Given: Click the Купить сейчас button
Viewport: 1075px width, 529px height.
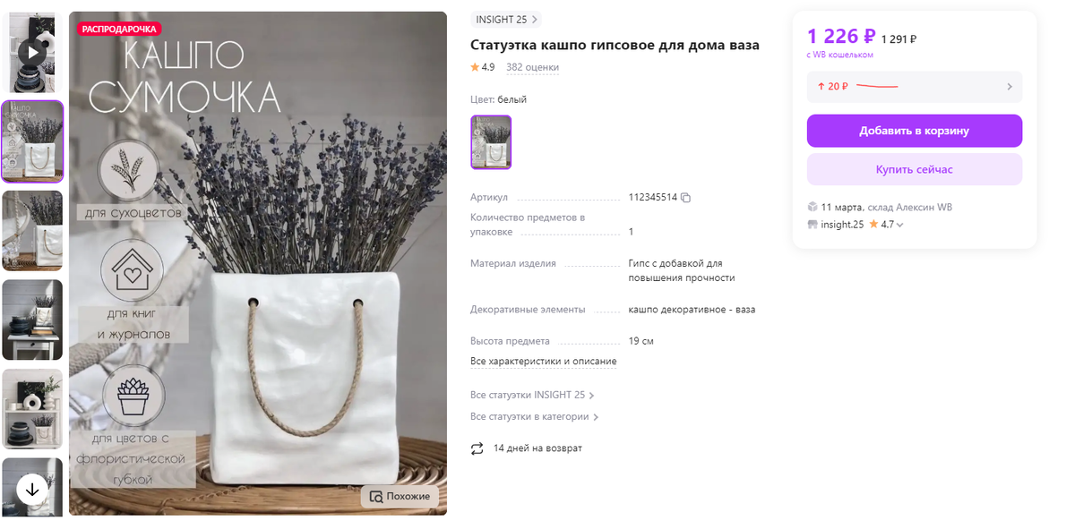Looking at the screenshot, I should [x=914, y=169].
